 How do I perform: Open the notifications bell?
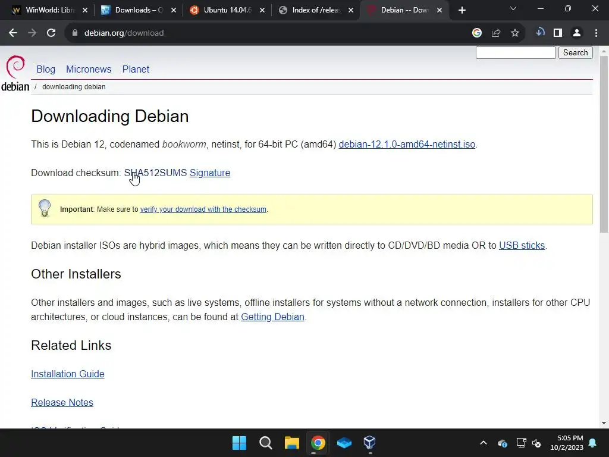pos(593,443)
